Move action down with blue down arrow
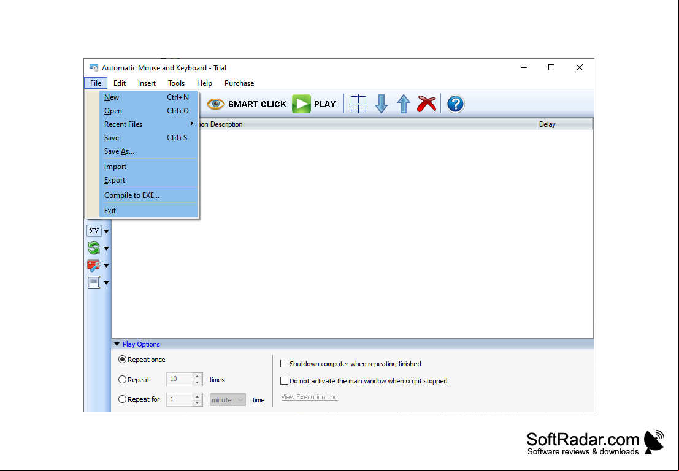Viewport: 679px width, 471px height. click(x=381, y=104)
